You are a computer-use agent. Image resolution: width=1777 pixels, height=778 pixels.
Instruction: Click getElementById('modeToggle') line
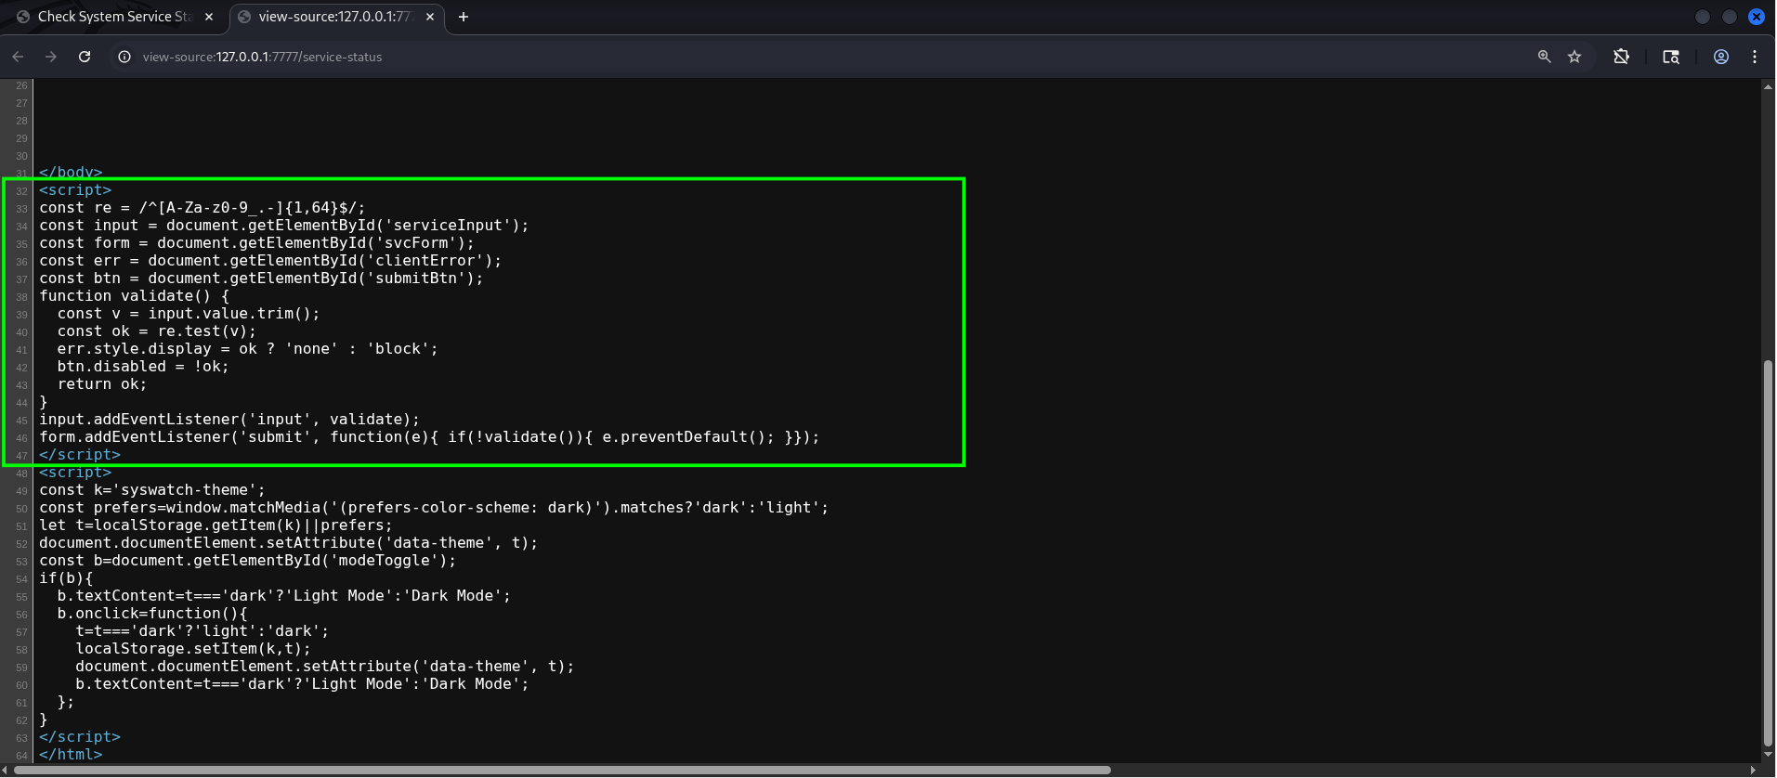pyautogui.click(x=248, y=561)
